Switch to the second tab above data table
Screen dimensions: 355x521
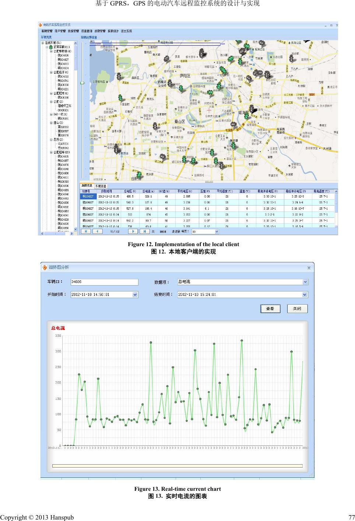[101, 186]
